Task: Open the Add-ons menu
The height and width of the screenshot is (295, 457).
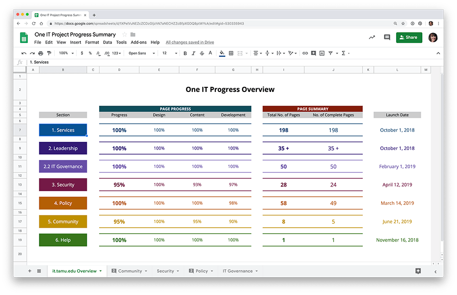Action: 139,43
